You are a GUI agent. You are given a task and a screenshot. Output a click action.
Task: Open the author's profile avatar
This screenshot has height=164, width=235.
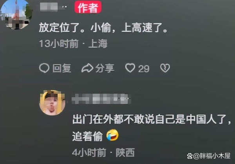click(x=16, y=14)
